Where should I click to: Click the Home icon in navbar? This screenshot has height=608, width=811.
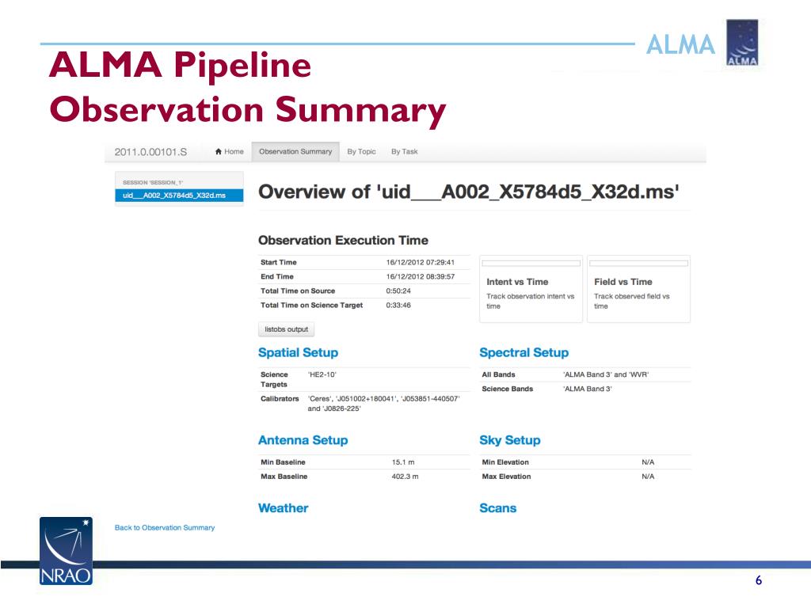(x=219, y=151)
